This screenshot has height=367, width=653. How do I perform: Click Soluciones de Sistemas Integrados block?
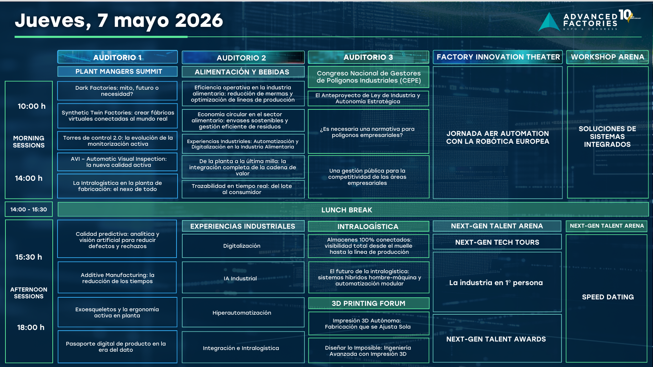tap(607, 136)
